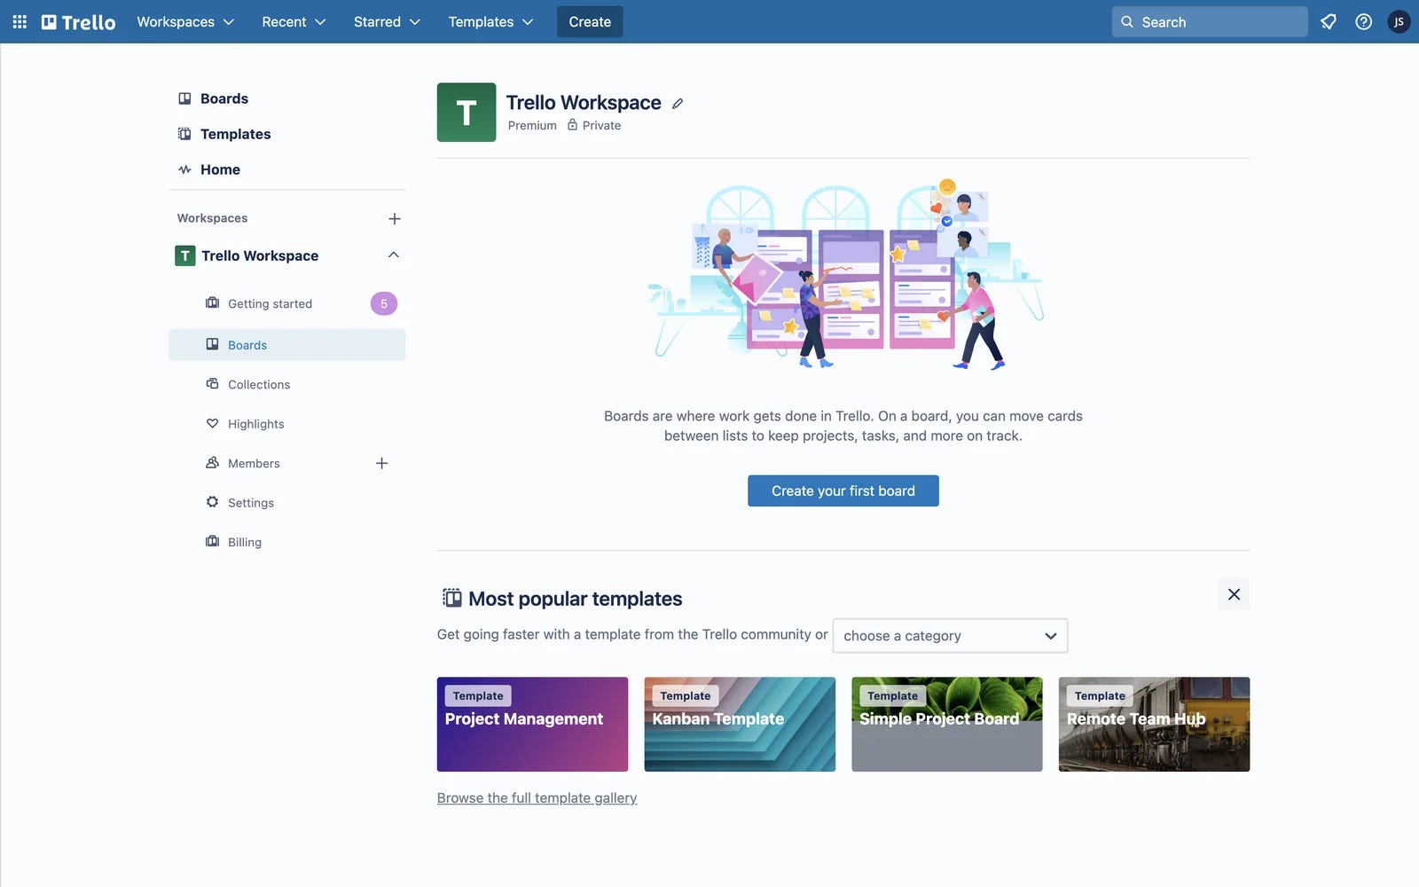Collapse the Trello Workspace sidebar section
This screenshot has width=1419, height=887.
(x=394, y=255)
